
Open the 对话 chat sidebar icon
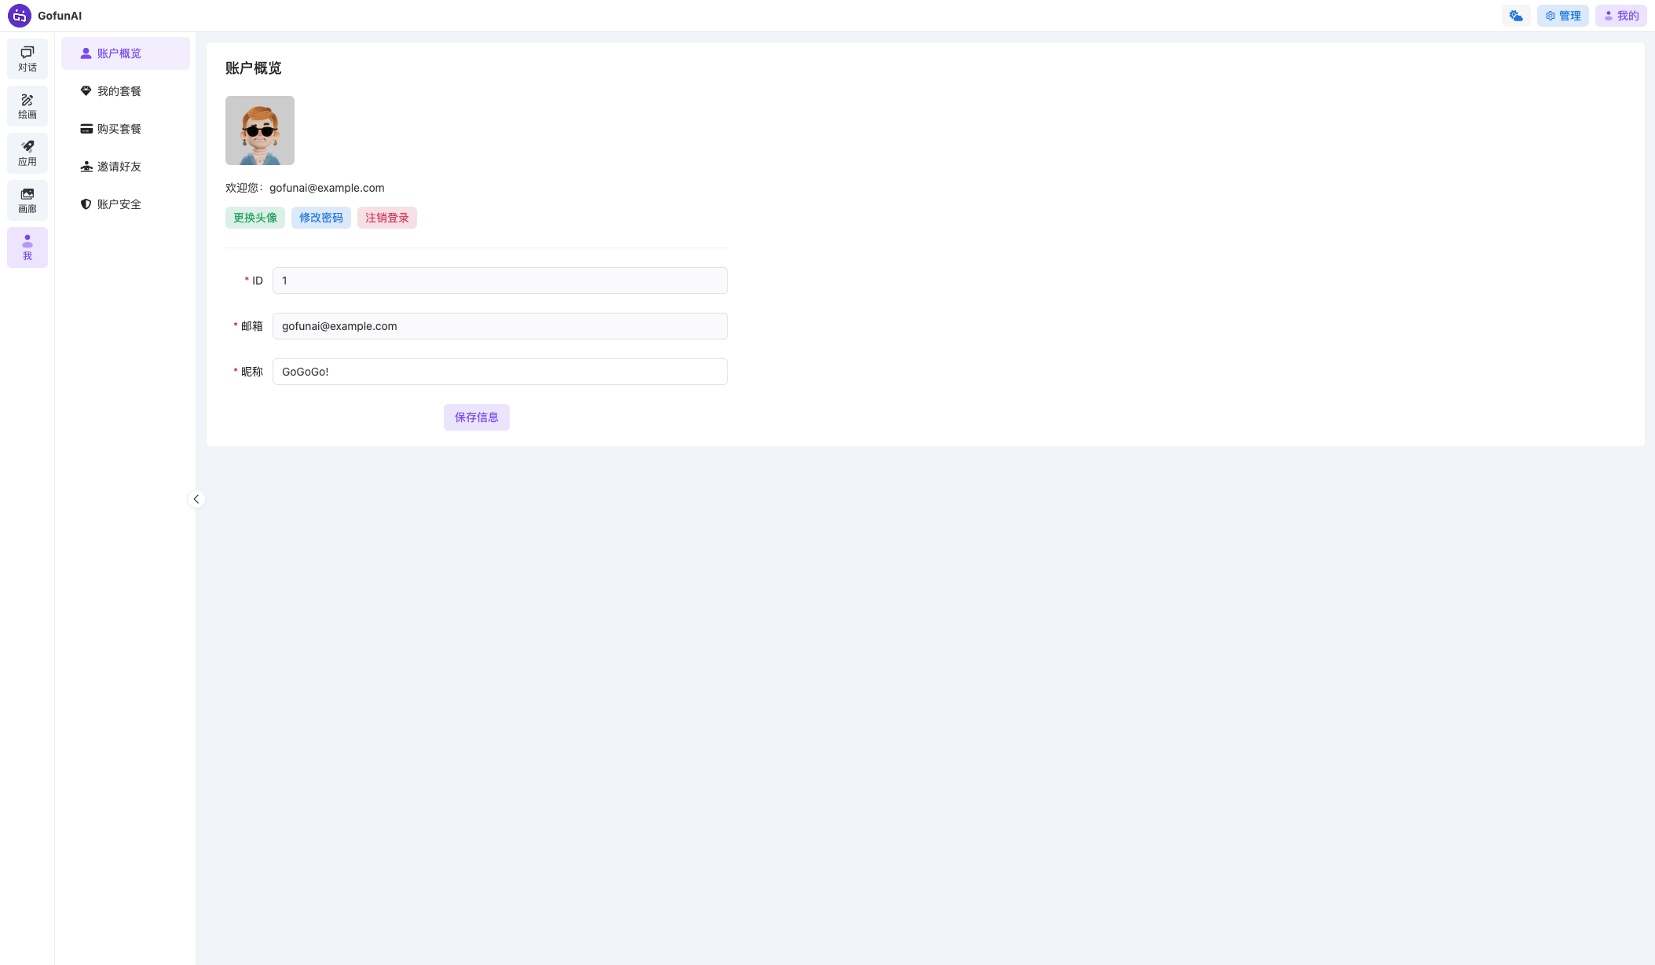point(27,59)
